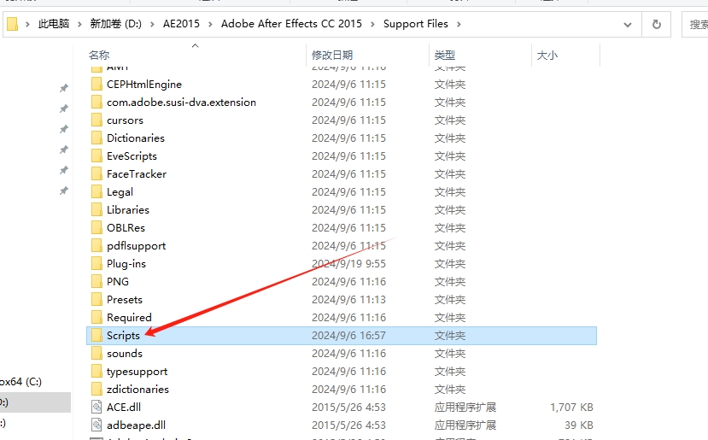
Task: Select the cursors folder icon
Action: click(x=97, y=120)
